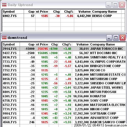
Task: Sort downtrend table by Chg% header
Action: point(65,44)
